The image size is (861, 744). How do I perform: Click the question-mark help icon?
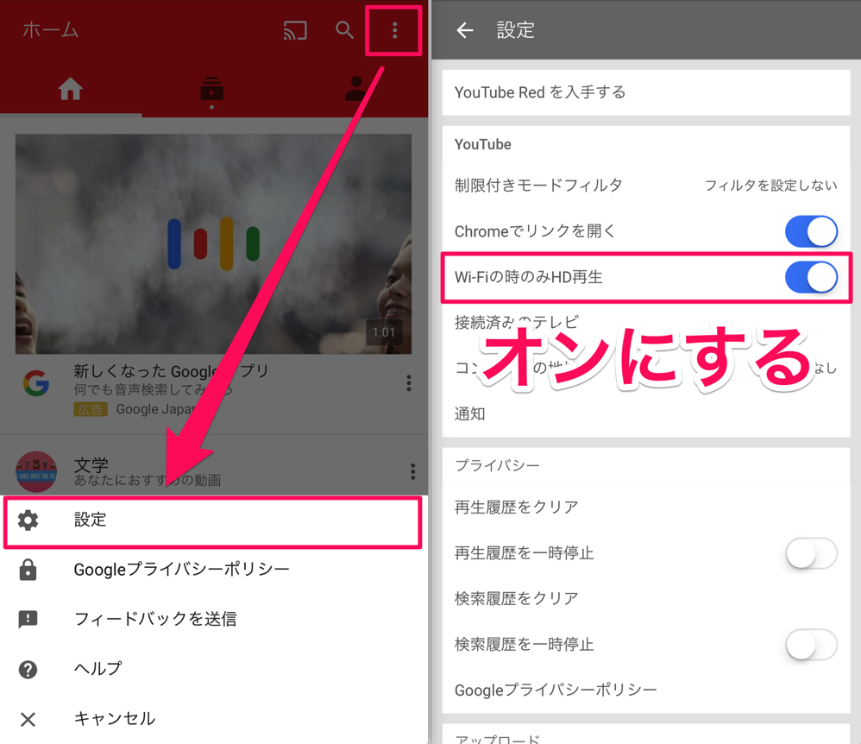(x=28, y=669)
